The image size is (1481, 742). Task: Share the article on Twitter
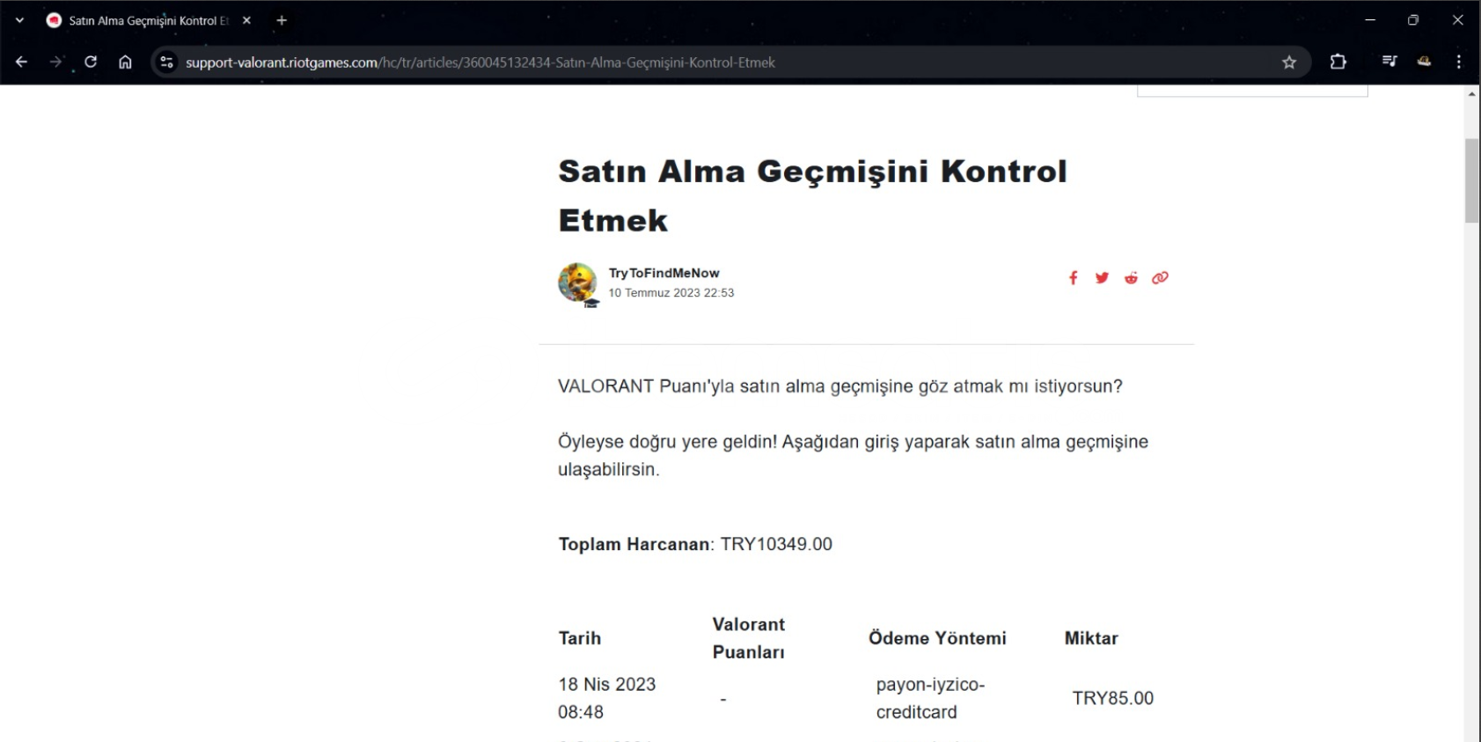pyautogui.click(x=1102, y=278)
